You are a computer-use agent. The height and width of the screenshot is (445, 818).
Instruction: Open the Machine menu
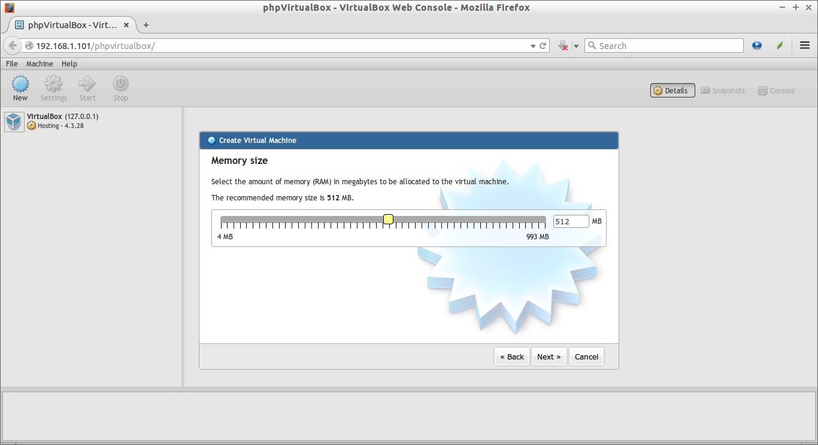coord(40,63)
